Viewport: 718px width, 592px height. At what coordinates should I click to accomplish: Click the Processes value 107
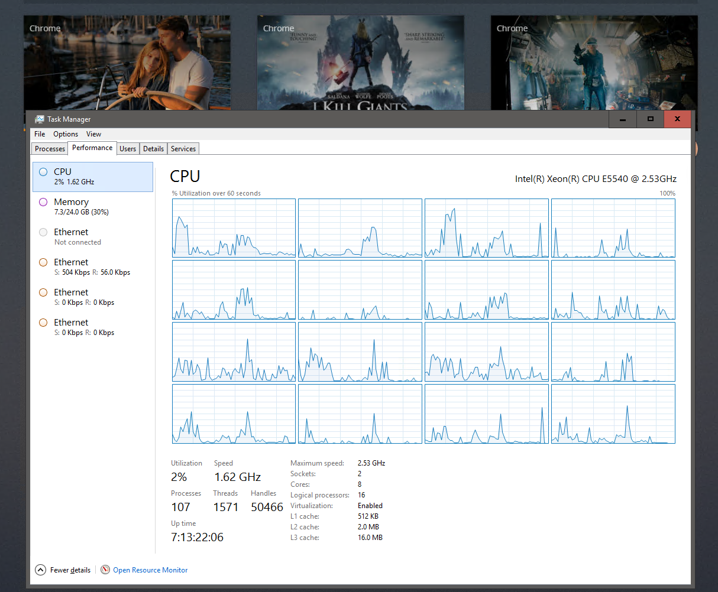[x=181, y=507]
